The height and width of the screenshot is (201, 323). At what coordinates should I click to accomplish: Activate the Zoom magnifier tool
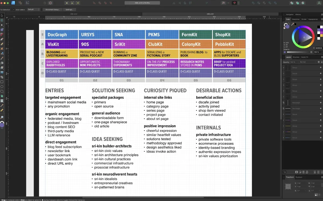[2, 117]
